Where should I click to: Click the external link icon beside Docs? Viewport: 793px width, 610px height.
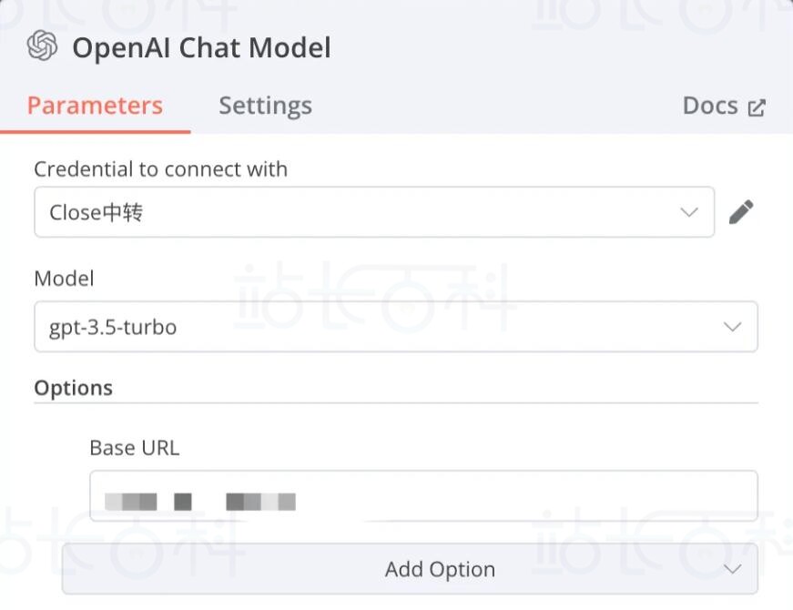757,107
